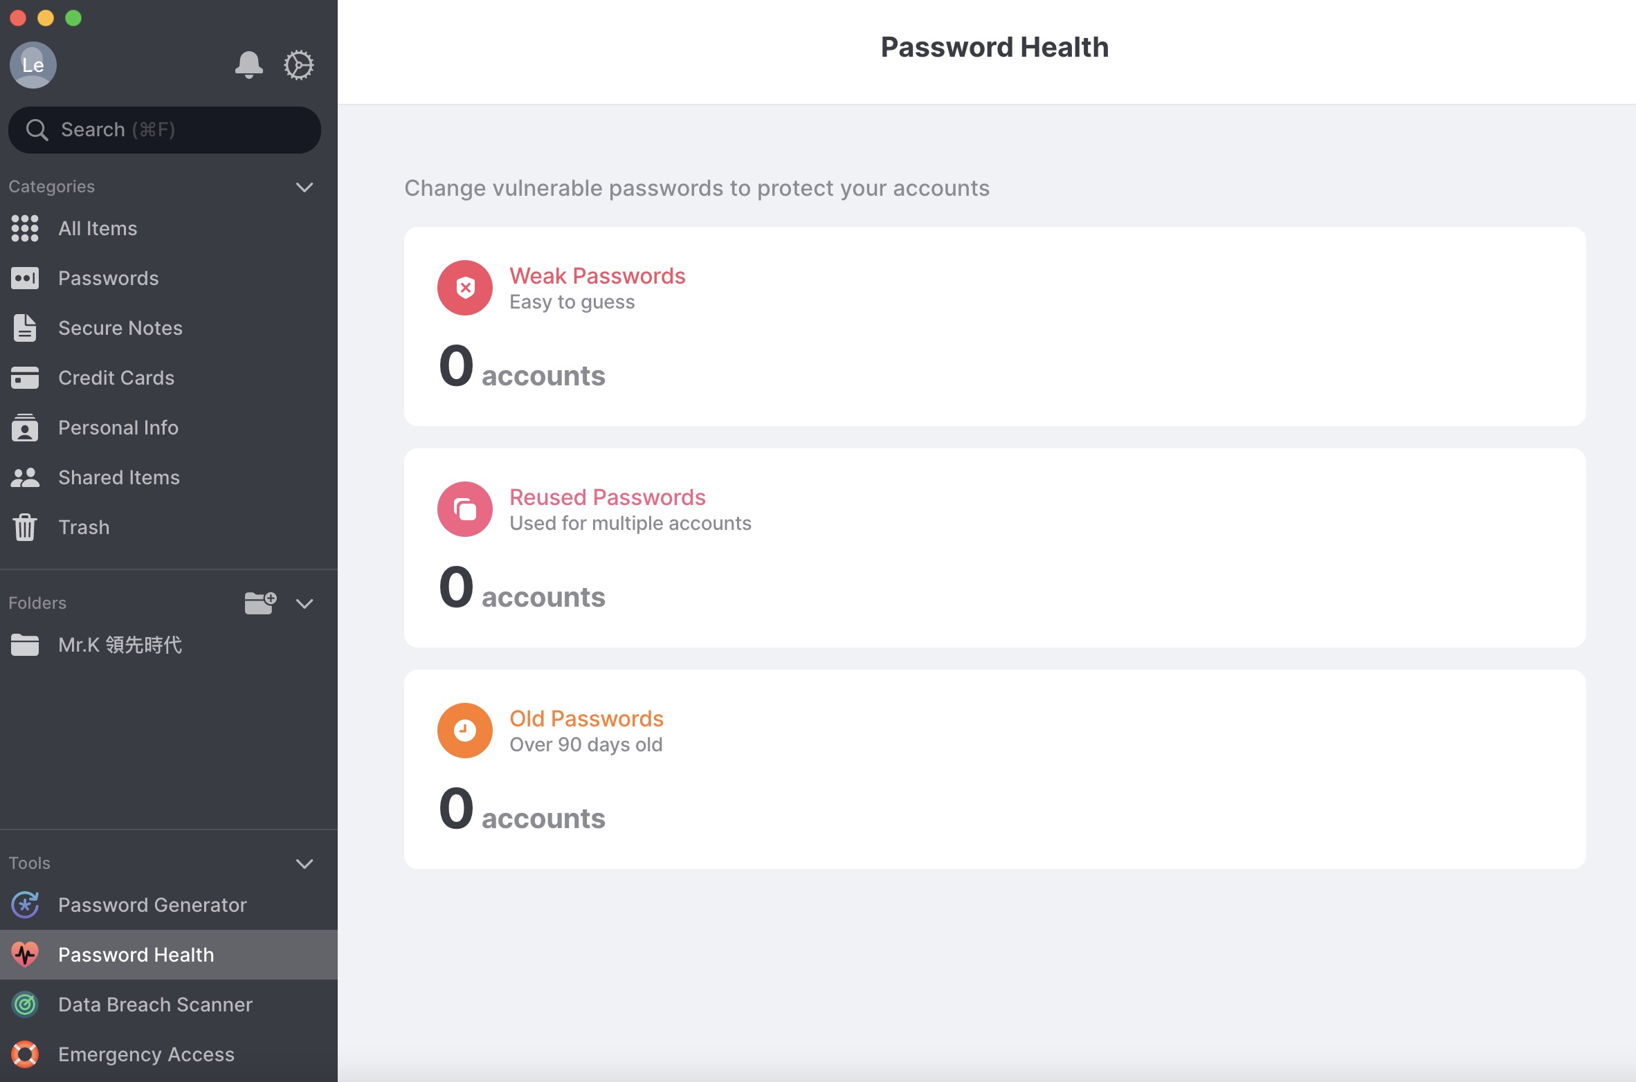Click the Le profile avatar
The width and height of the screenshot is (1636, 1082).
(33, 65)
